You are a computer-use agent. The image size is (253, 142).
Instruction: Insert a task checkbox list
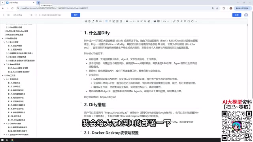(113, 21)
